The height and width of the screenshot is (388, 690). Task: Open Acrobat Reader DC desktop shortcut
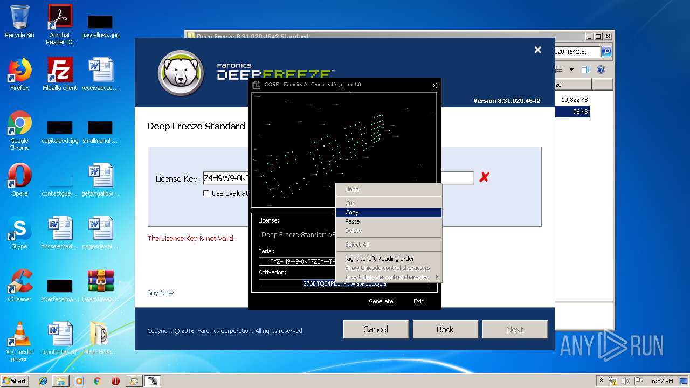pos(60,25)
